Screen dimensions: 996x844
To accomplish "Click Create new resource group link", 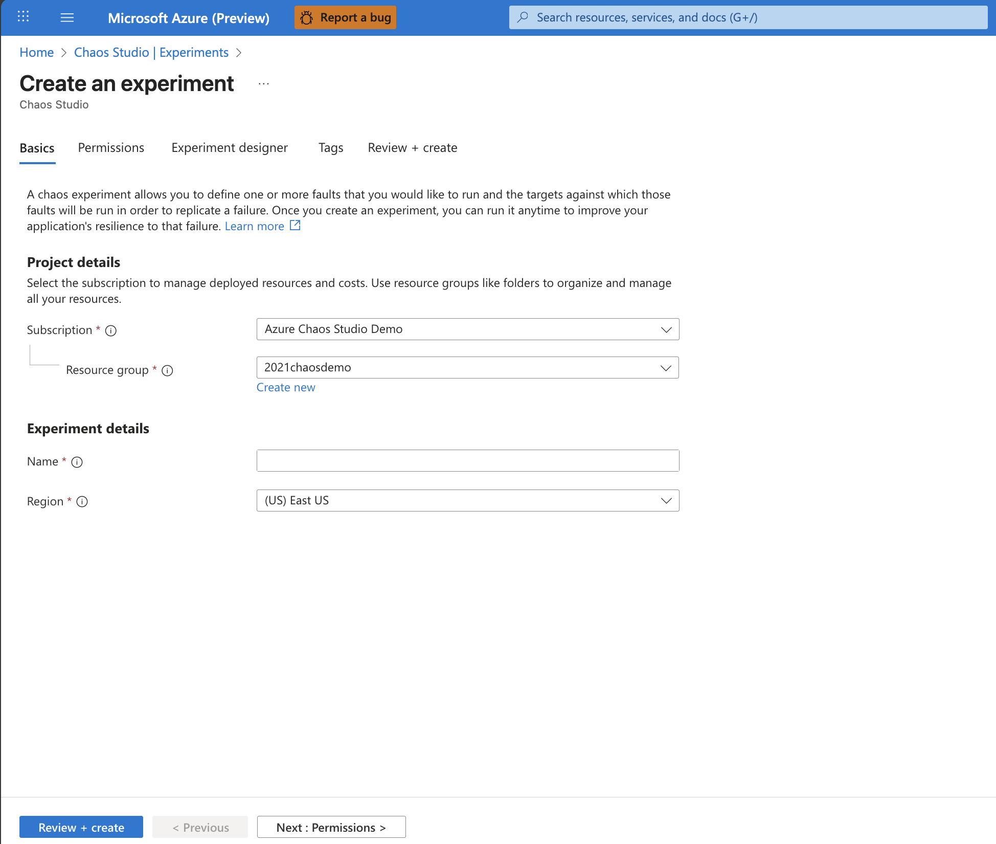I will (x=286, y=388).
